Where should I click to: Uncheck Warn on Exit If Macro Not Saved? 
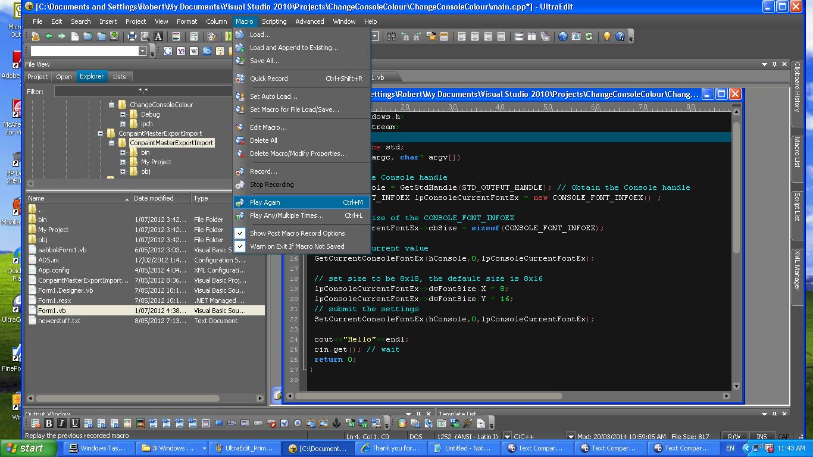[x=297, y=246]
